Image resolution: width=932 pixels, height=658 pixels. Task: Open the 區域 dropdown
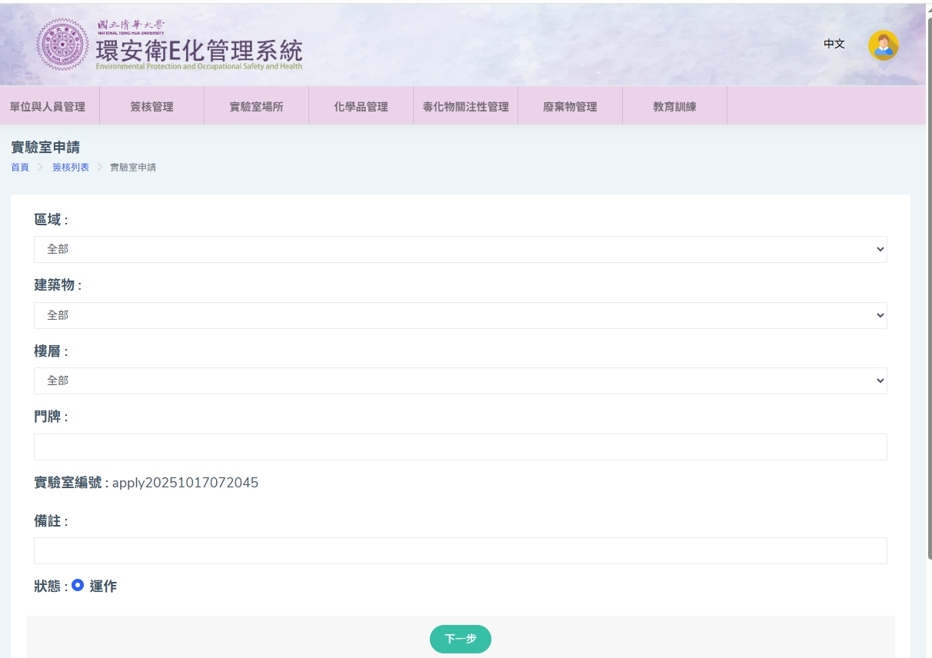coord(460,249)
